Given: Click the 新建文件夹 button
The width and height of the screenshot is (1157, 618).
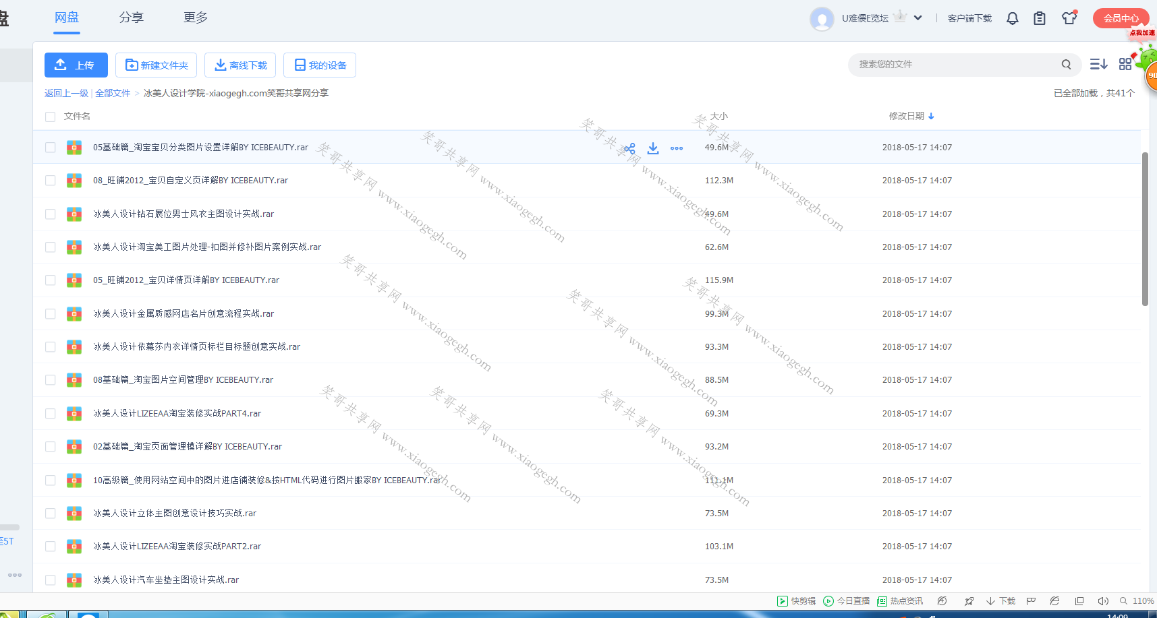Looking at the screenshot, I should coord(156,65).
